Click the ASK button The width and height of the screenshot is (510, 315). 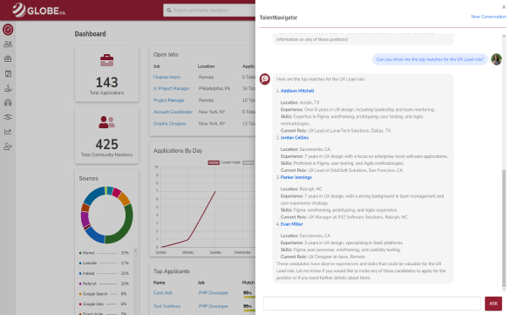493,304
